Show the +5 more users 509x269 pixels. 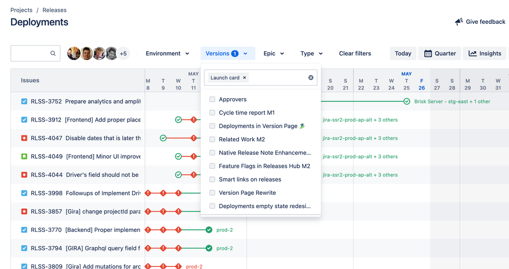pos(123,53)
